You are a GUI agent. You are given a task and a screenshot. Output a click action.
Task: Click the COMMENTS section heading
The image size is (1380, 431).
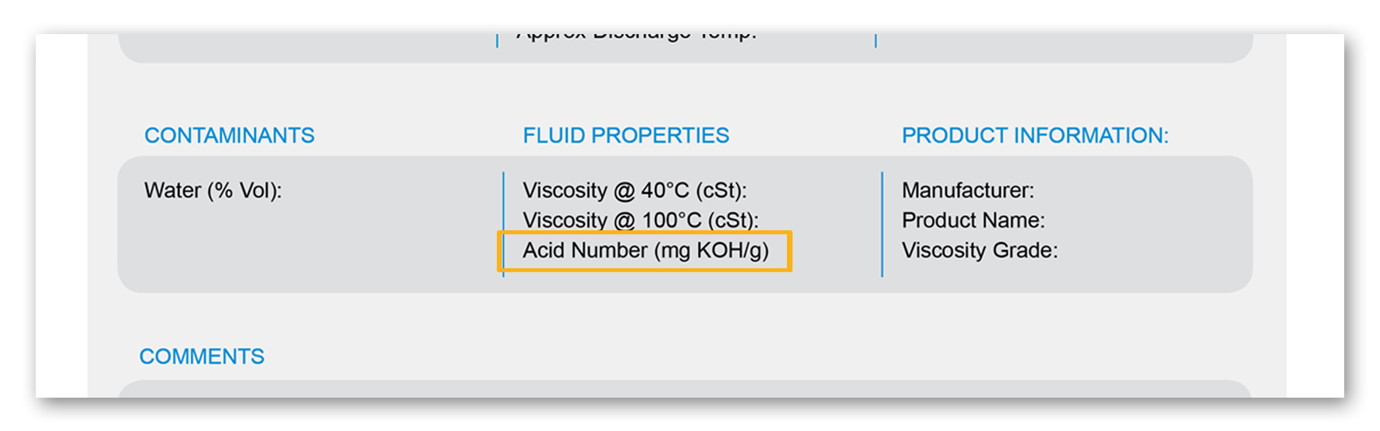point(202,356)
